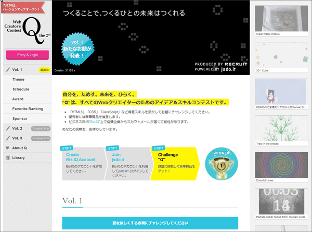Screen dimensions: 312x232
Task: Click the blue Vol. 1 challenge theme bar
Action: 150,223
